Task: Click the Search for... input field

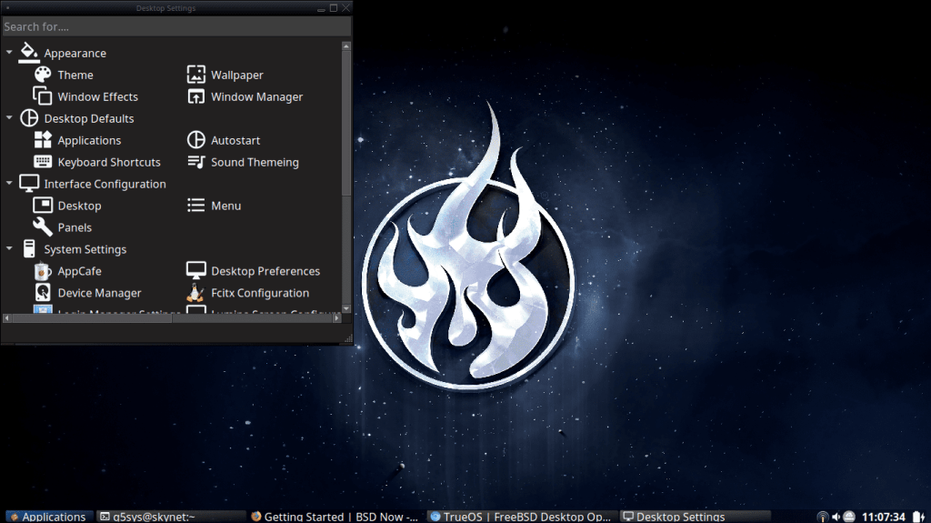Action: (x=176, y=26)
